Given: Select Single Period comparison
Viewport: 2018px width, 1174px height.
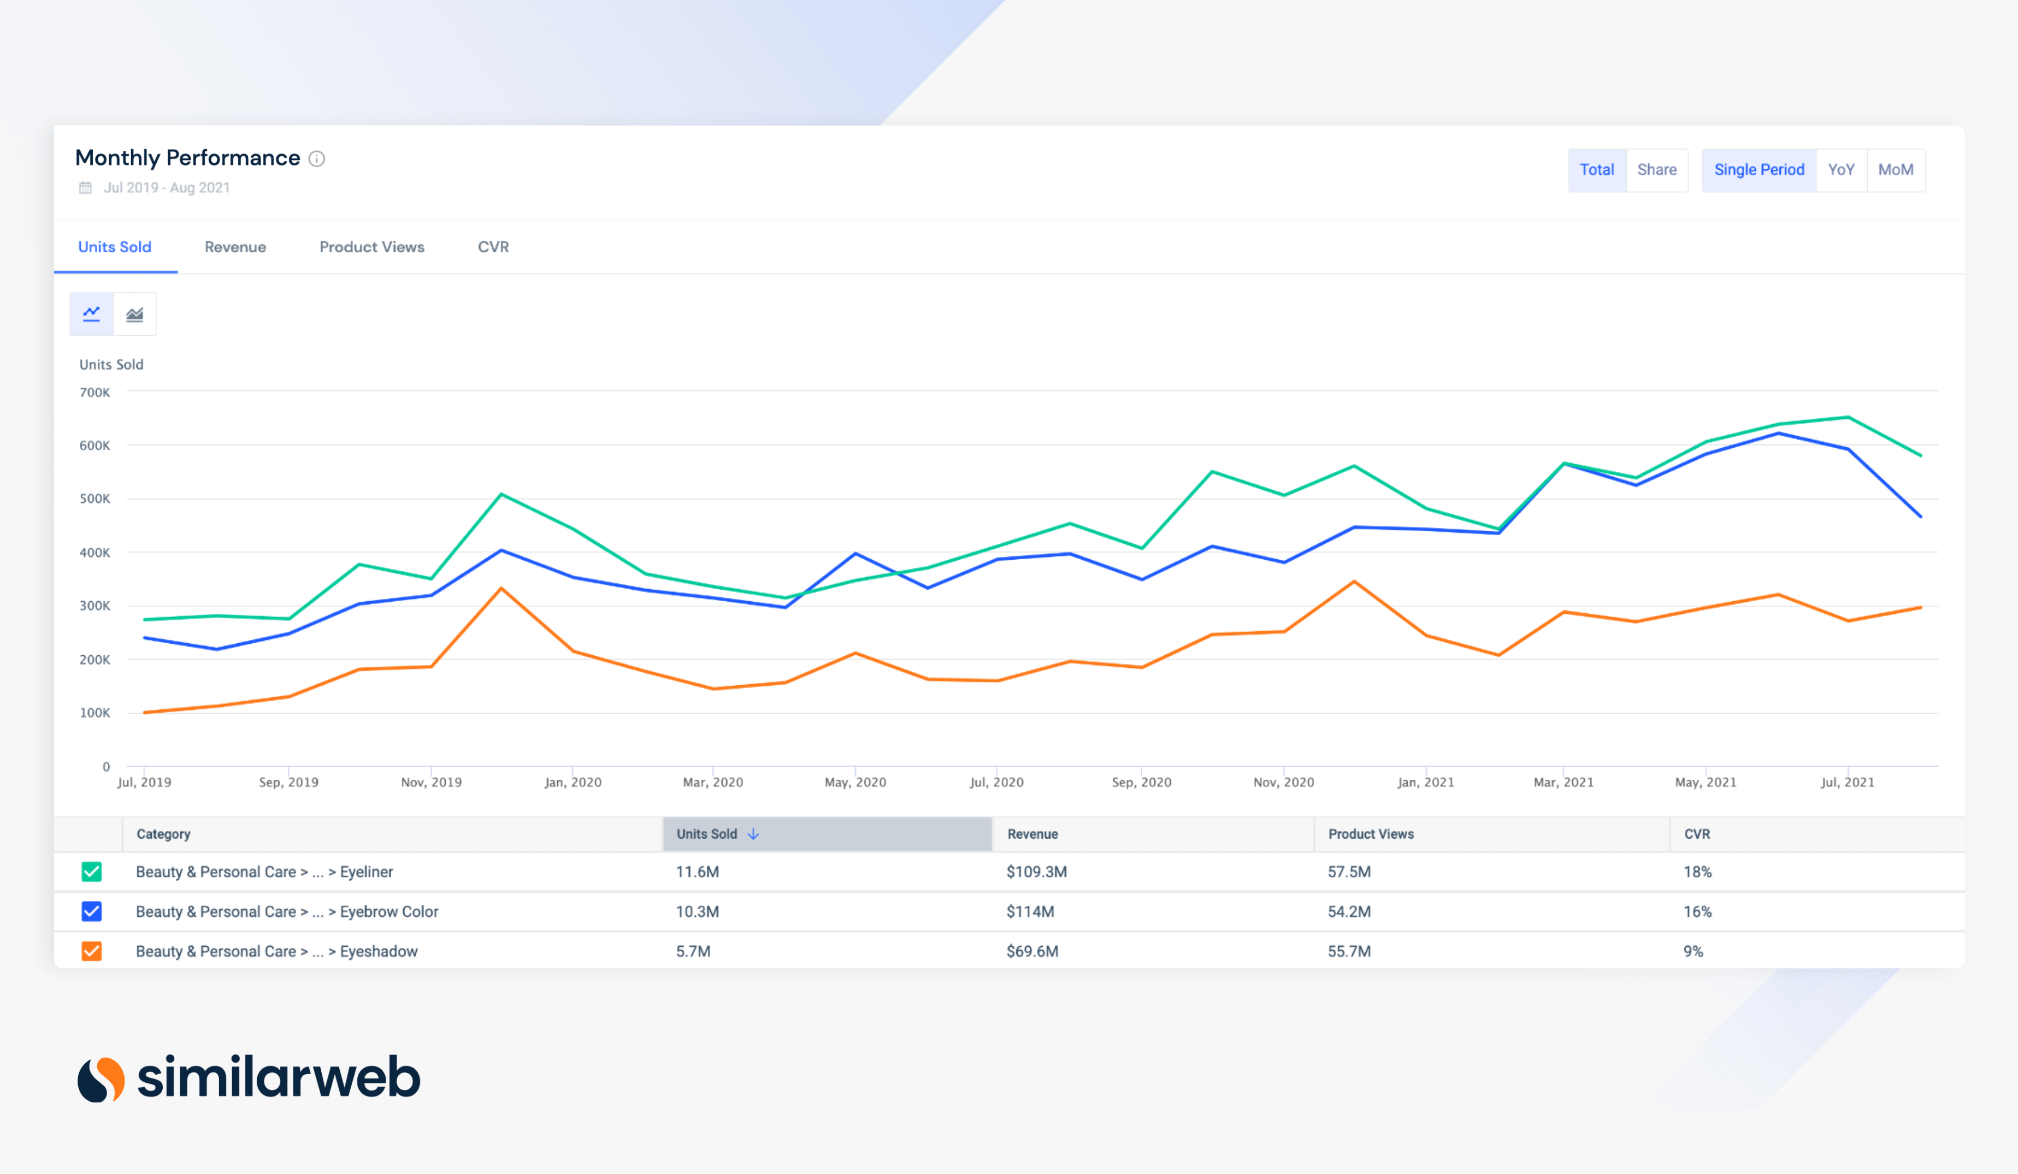Looking at the screenshot, I should (1760, 170).
